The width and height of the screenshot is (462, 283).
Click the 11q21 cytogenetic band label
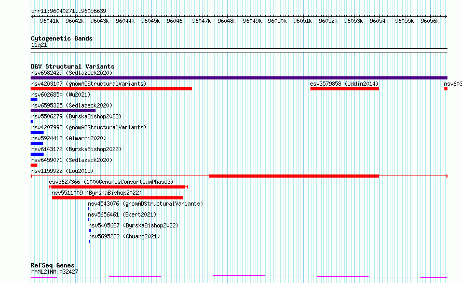click(39, 45)
